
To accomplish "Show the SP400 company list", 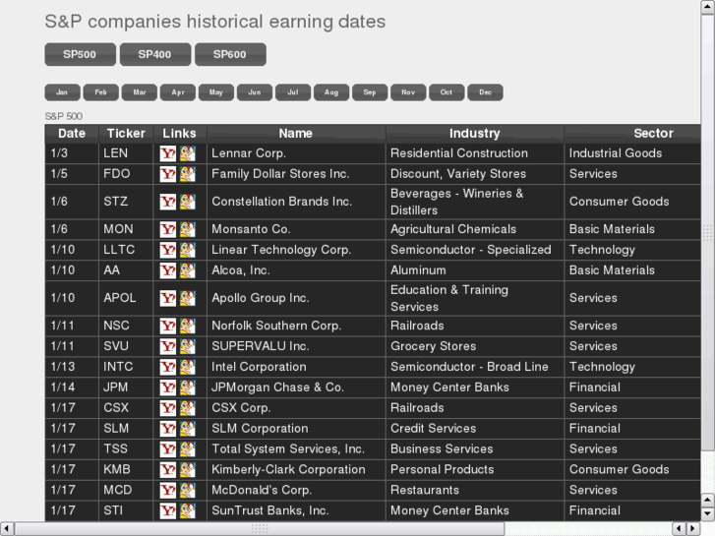I will click(x=155, y=54).
